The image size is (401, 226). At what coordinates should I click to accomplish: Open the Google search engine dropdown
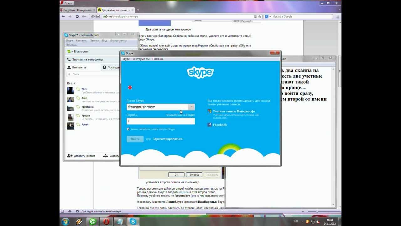[x=270, y=17]
